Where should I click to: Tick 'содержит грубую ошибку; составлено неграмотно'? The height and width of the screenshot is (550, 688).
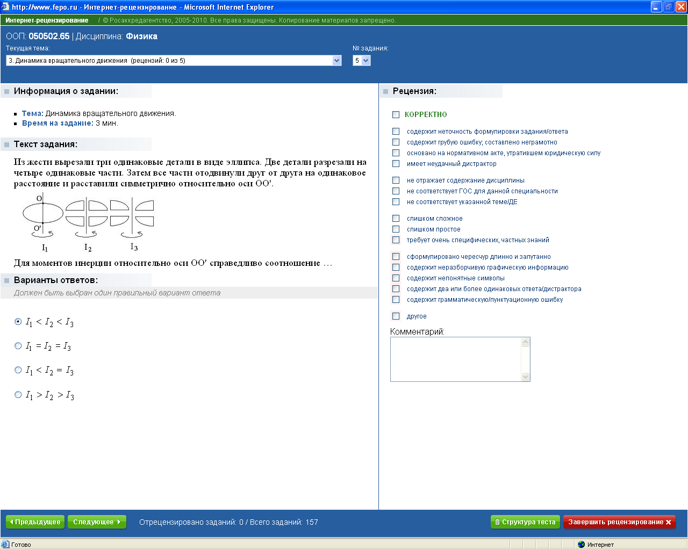(x=396, y=142)
